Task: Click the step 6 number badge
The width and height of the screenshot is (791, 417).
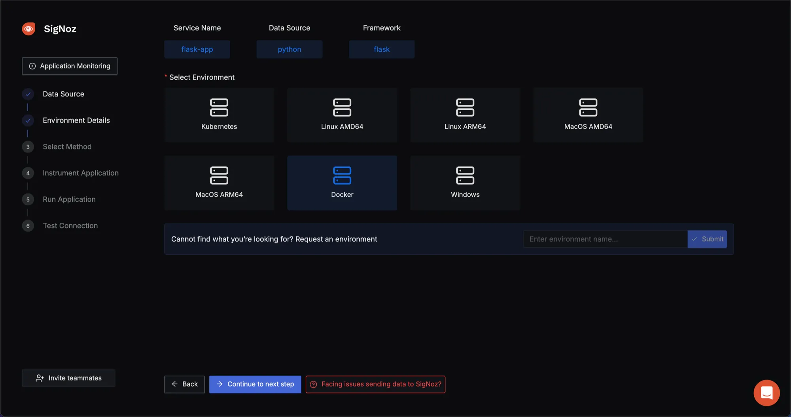Action: 28,226
